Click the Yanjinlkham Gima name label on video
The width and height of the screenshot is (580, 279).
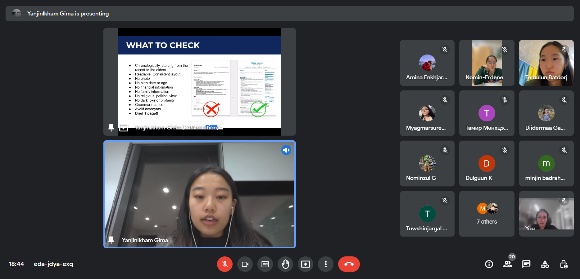[145, 240]
